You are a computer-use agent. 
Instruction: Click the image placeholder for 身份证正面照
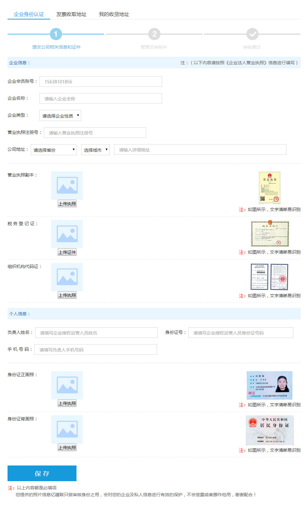(67, 385)
